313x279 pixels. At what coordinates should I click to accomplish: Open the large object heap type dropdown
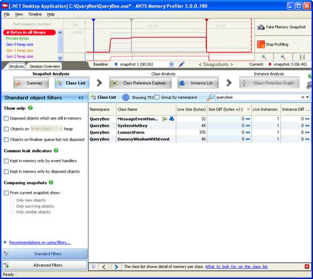[60, 129]
